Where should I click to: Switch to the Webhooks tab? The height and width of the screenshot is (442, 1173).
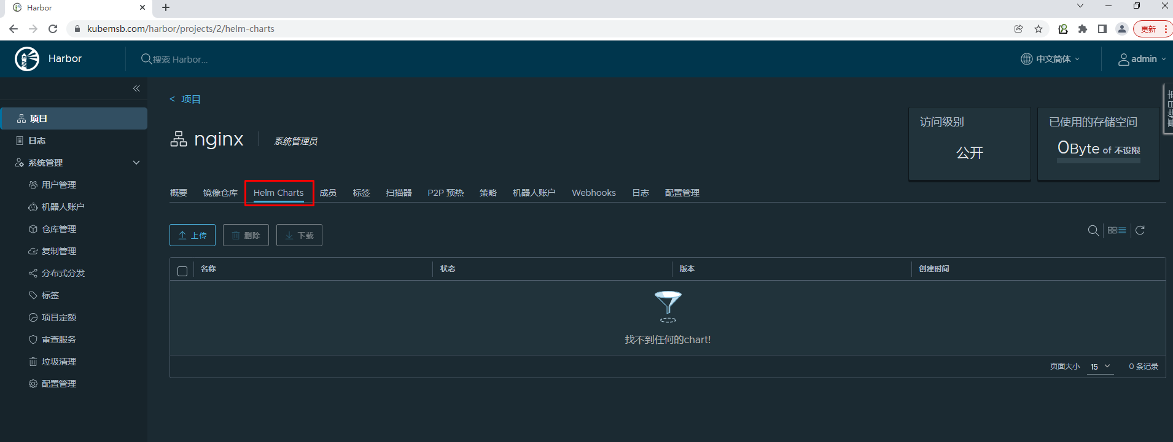tap(594, 193)
